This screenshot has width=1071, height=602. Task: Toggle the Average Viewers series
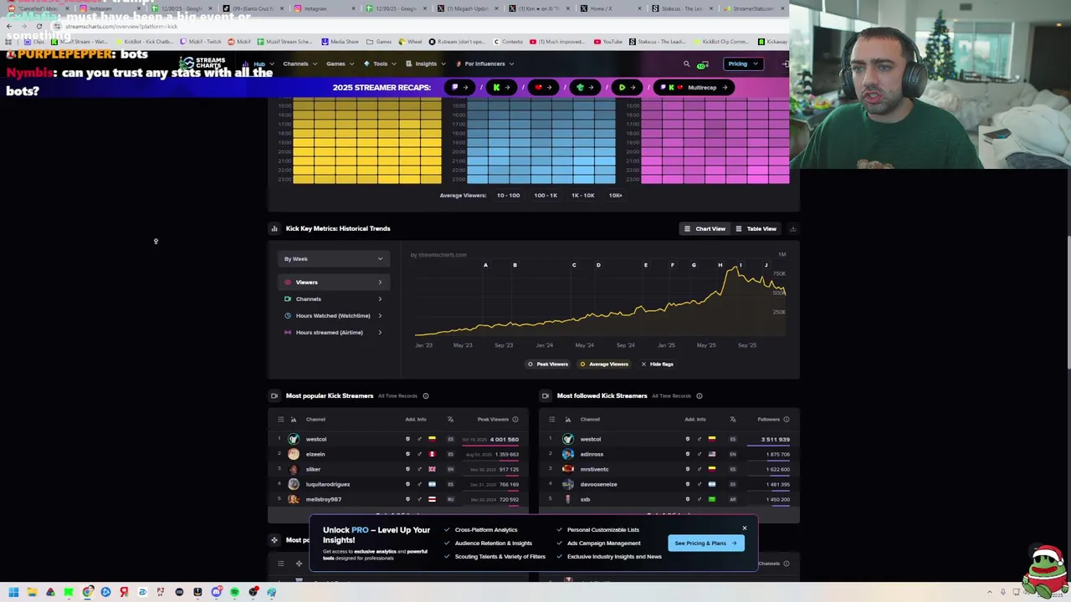(604, 364)
